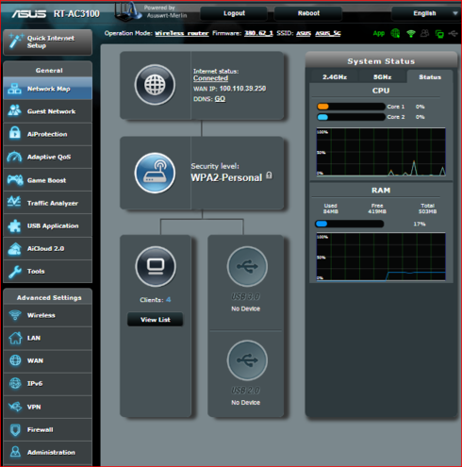Open Traffic Analyzer page
This screenshot has width=462, height=467.
coord(48,203)
